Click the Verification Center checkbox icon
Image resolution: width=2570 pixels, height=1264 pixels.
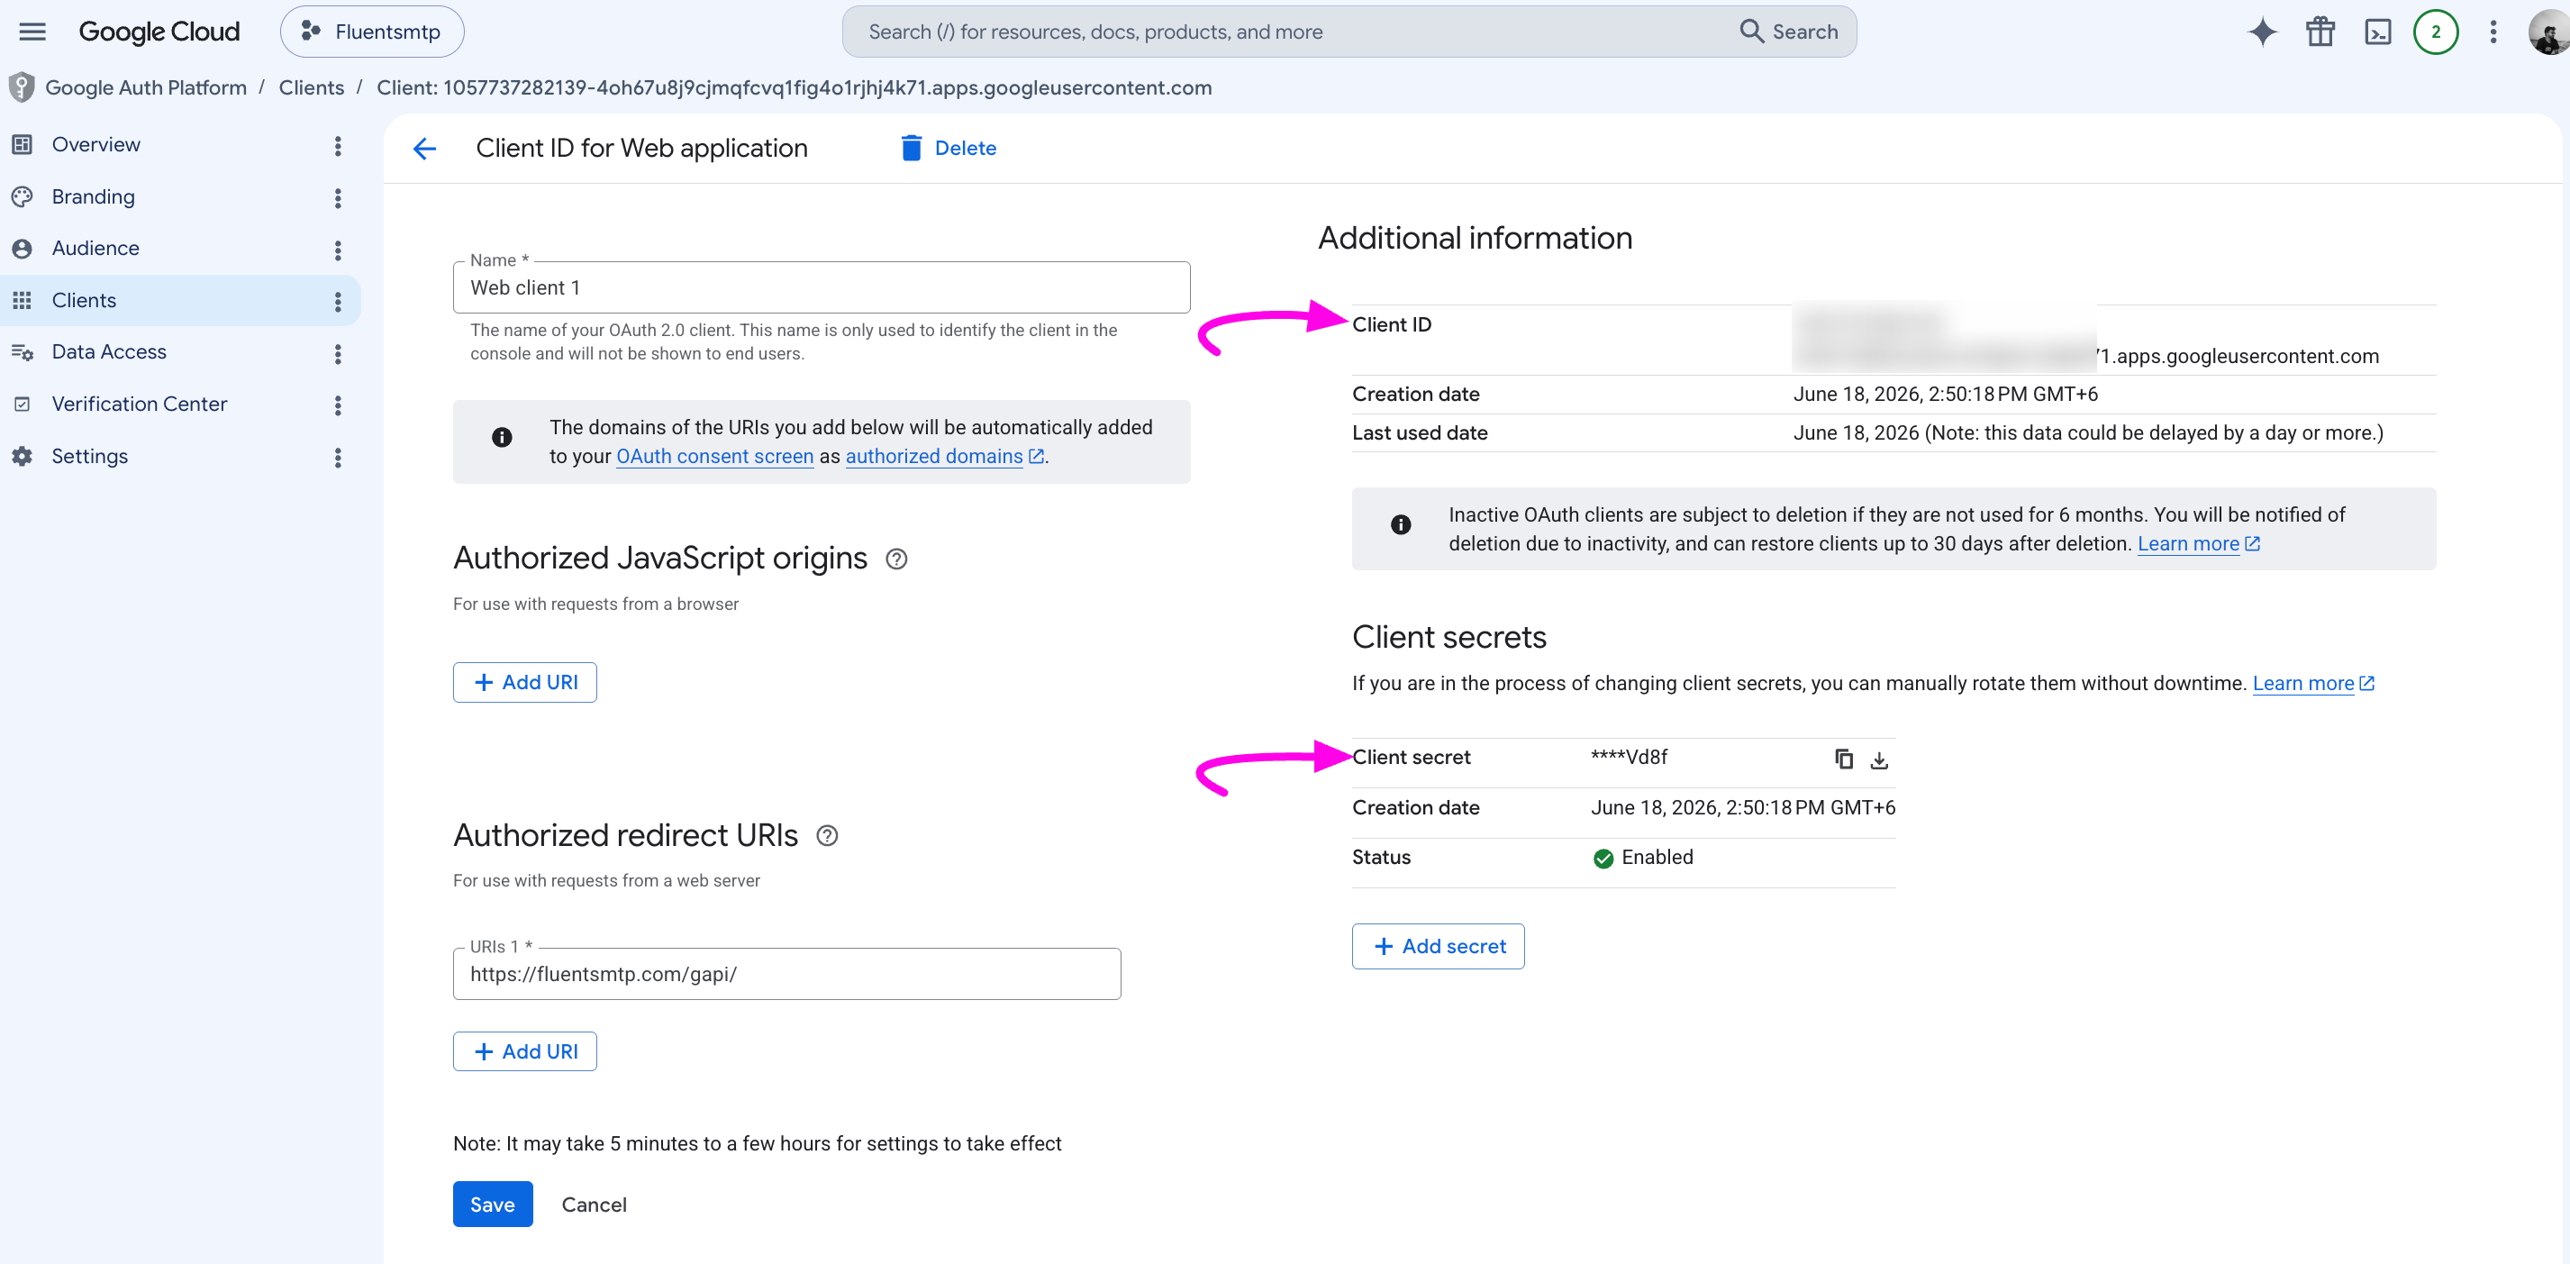22,404
